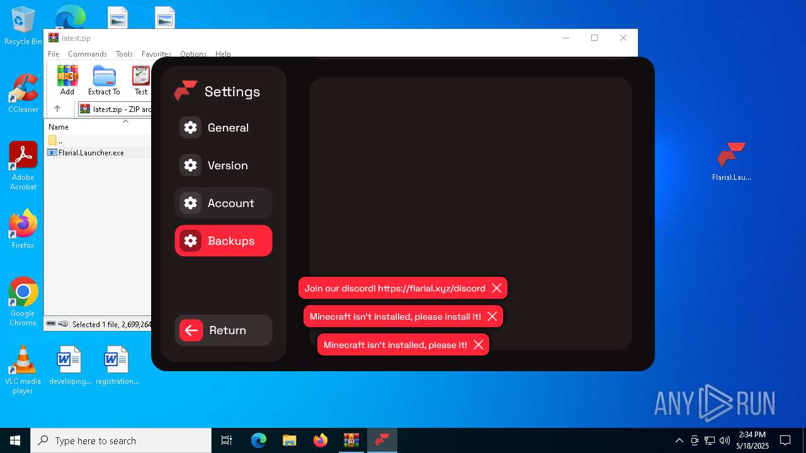This screenshot has height=453, width=806.
Task: Open WinRAR Commands menu
Action: (x=88, y=54)
